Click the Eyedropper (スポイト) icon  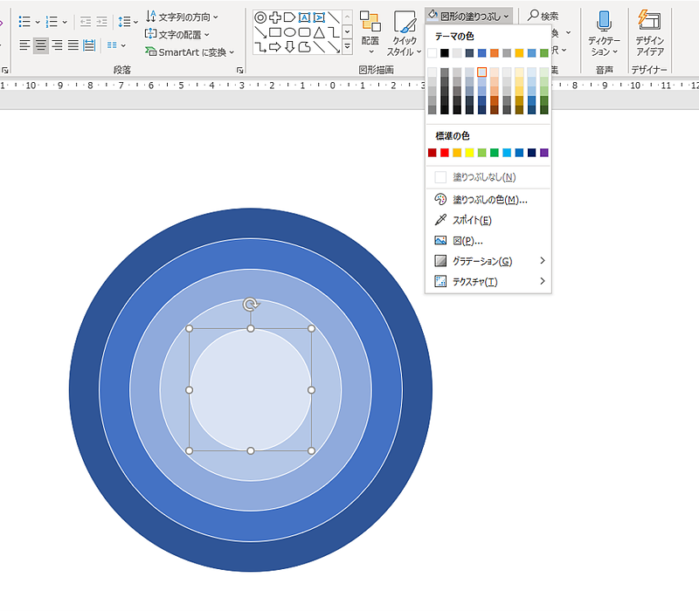pos(440,220)
